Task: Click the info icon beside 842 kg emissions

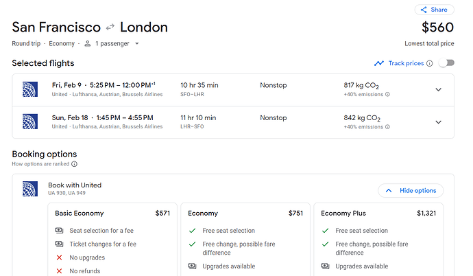Action: pyautogui.click(x=387, y=127)
